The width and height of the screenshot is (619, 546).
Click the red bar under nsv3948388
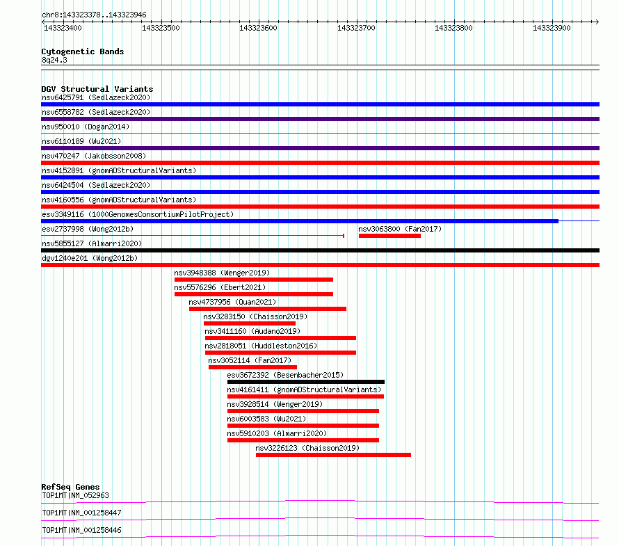point(254,280)
